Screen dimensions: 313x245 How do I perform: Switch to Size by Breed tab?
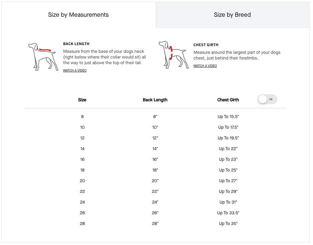232,15
